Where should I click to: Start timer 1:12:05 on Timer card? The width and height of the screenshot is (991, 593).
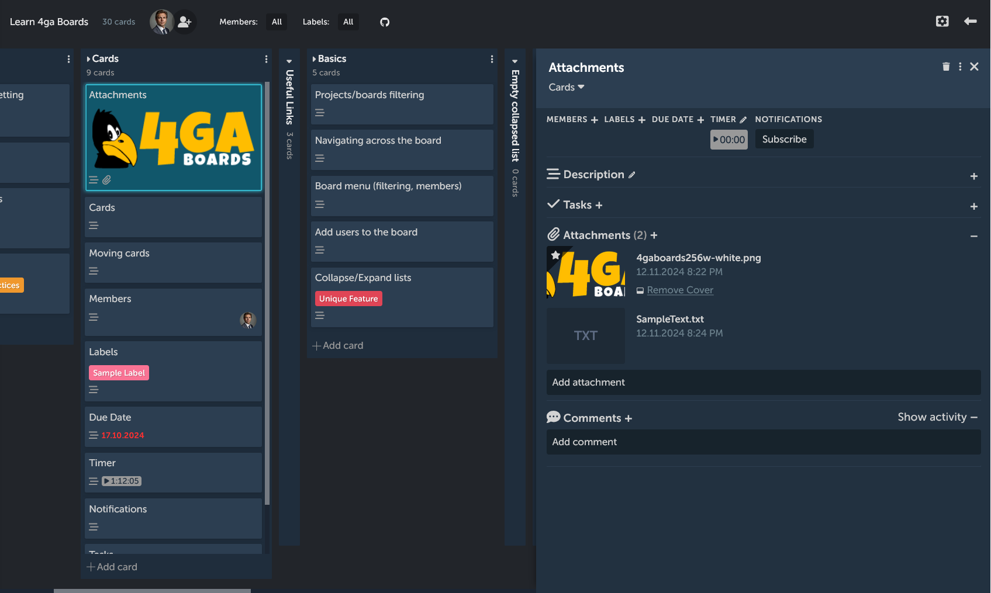pyautogui.click(x=122, y=481)
